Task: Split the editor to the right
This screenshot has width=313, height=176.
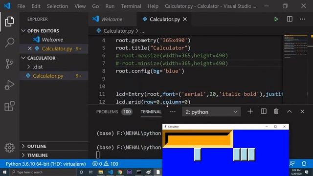Action: pyautogui.click(x=290, y=19)
